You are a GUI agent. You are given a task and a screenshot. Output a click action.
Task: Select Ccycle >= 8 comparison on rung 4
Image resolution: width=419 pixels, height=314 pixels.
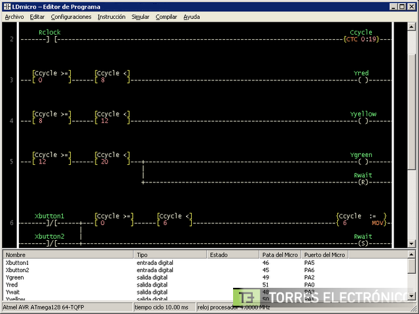coord(52,118)
